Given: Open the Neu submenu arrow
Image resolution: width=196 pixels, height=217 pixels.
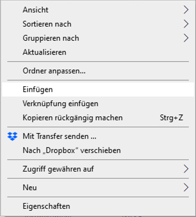Looking at the screenshot, I should [186, 188].
